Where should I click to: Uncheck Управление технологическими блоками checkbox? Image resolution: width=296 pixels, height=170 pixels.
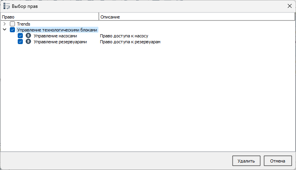tap(13, 30)
